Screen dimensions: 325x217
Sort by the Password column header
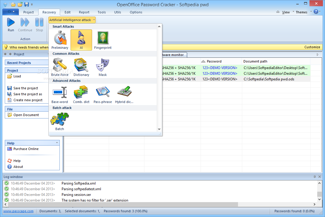coord(221,61)
